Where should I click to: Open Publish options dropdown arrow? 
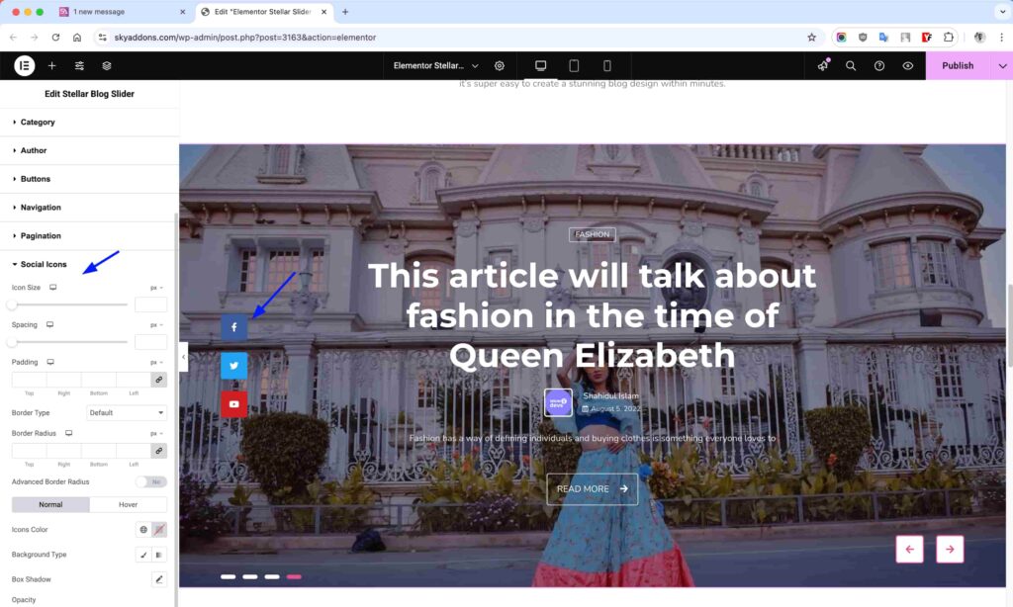(x=1002, y=65)
